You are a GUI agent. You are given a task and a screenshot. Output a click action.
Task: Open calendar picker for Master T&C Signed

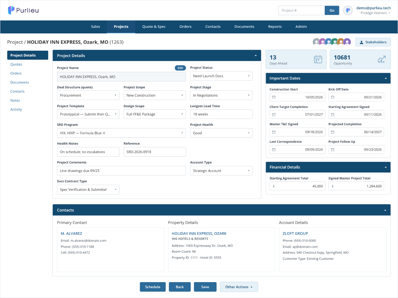tap(274, 132)
